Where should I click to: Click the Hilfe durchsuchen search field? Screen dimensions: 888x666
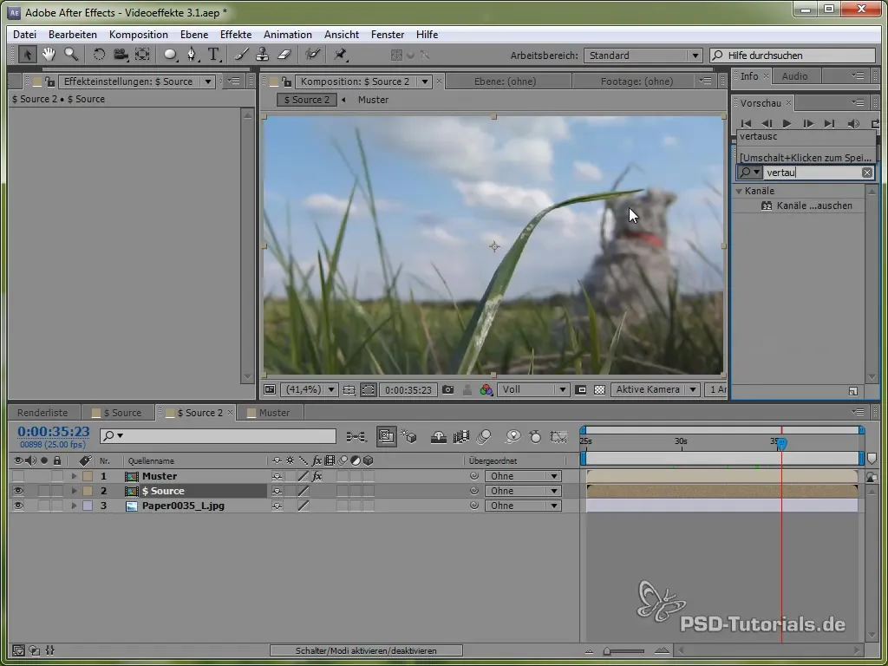point(793,55)
